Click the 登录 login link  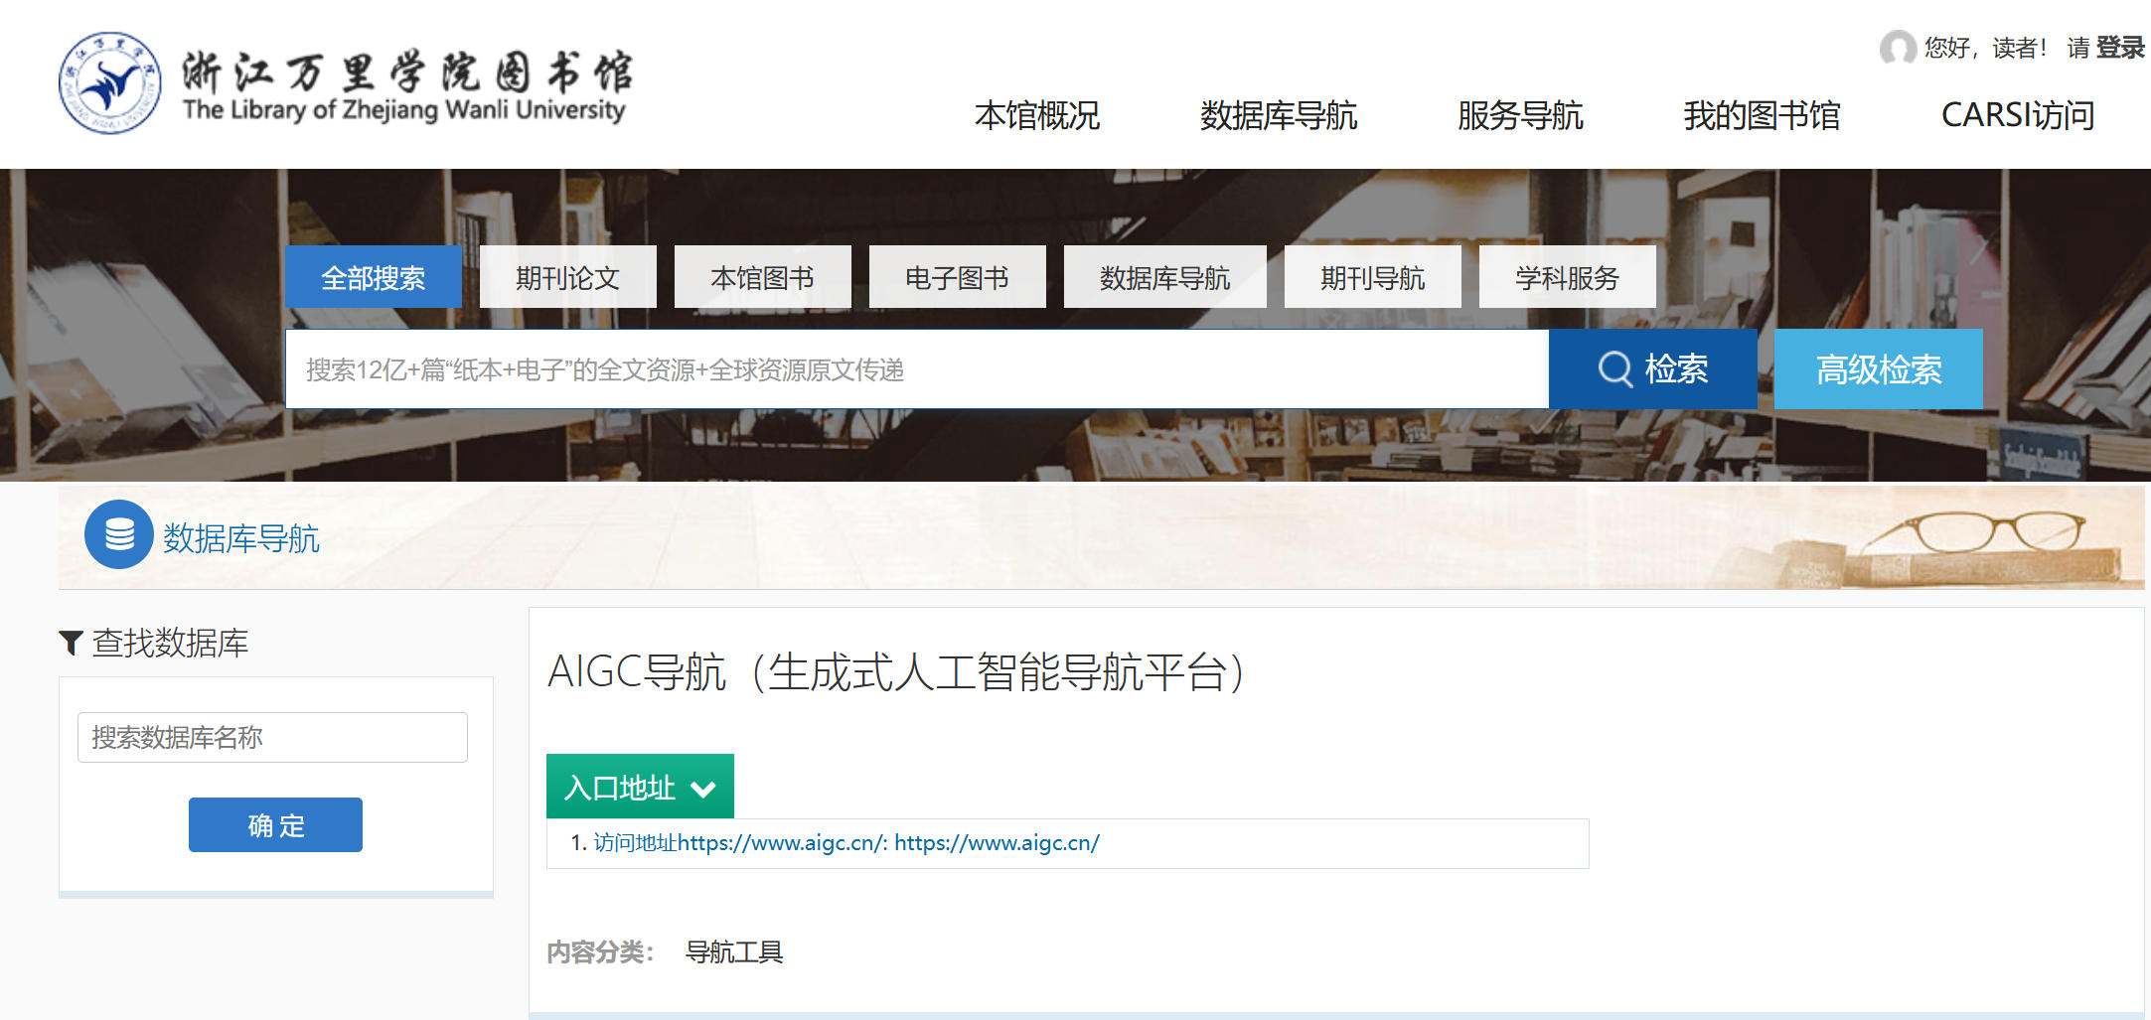2119,48
